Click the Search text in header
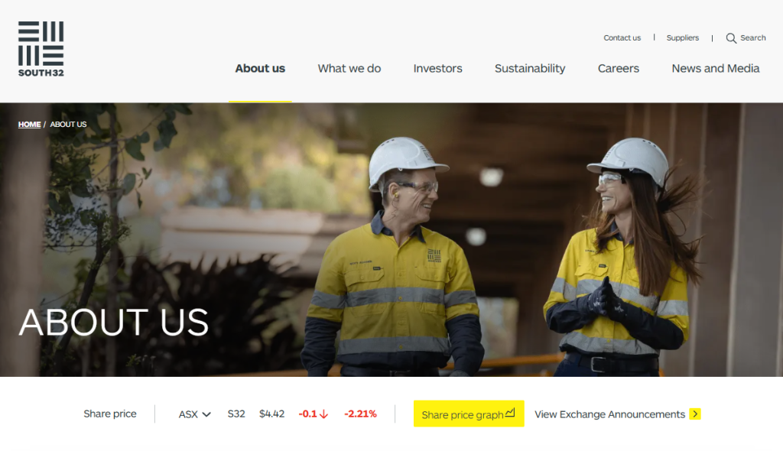Viewport: 783px width, 451px height. [x=753, y=38]
